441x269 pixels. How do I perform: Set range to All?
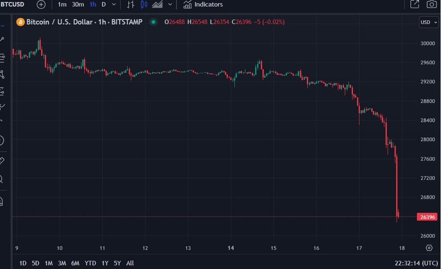(130, 263)
